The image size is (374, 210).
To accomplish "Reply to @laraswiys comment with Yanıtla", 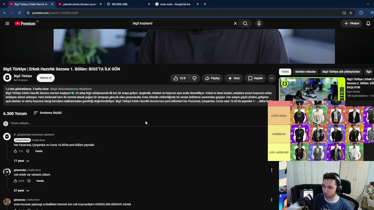I will click(x=40, y=181).
